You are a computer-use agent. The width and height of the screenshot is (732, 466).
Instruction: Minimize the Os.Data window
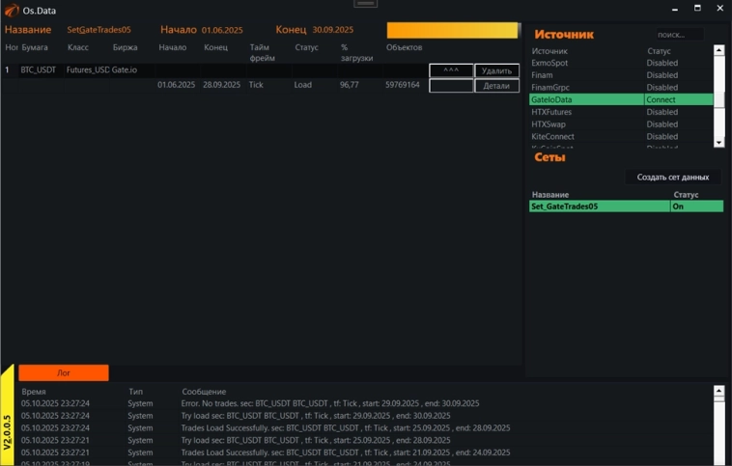point(675,9)
